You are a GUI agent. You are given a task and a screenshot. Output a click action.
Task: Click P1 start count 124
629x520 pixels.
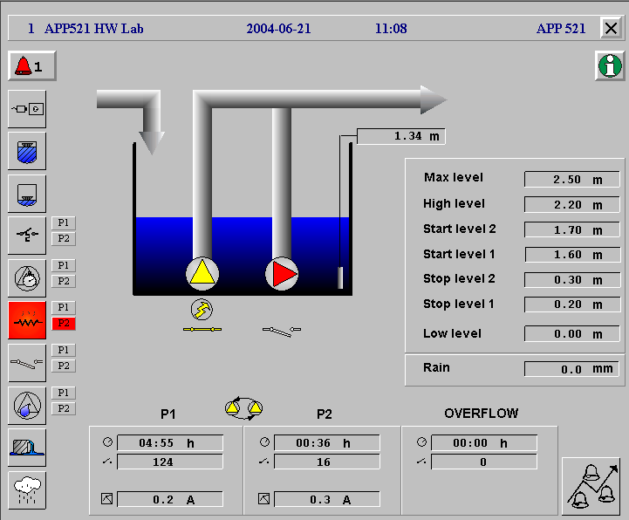click(x=170, y=462)
